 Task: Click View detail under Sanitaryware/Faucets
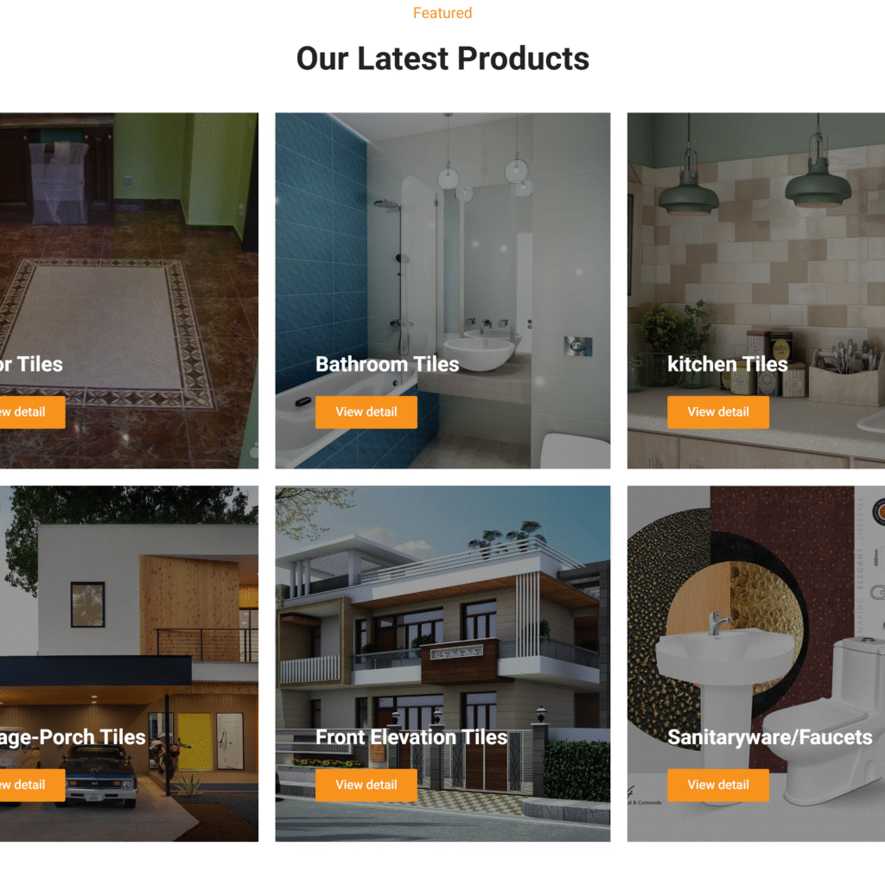click(x=718, y=785)
